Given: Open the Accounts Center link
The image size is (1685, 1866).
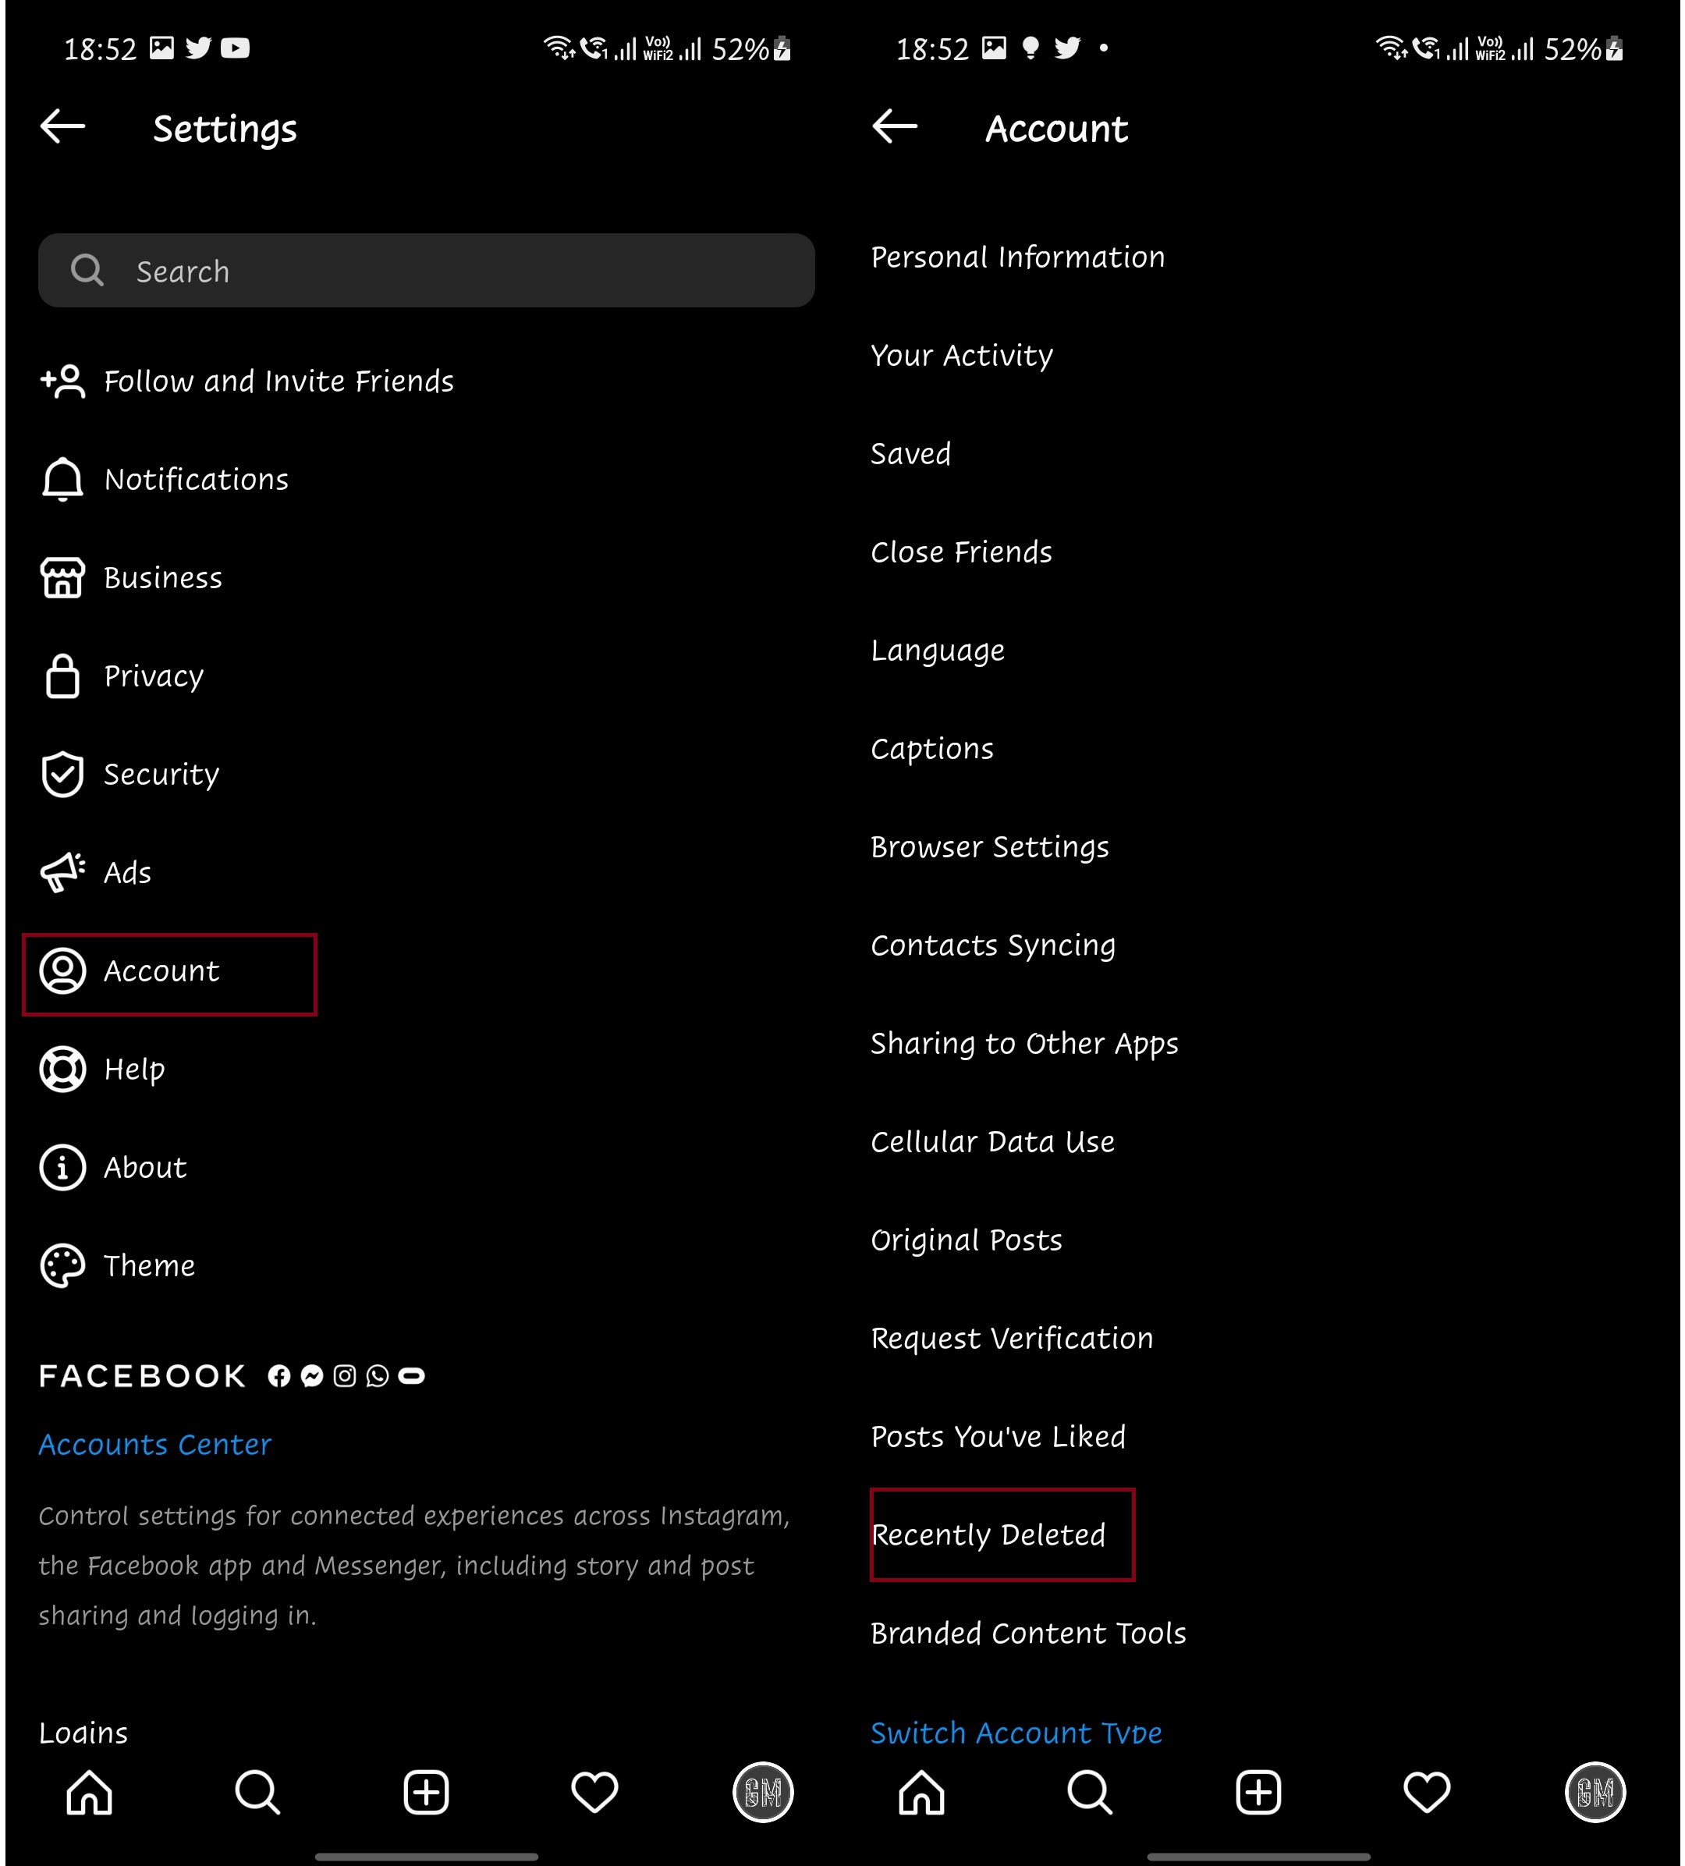Looking at the screenshot, I should pyautogui.click(x=155, y=1445).
